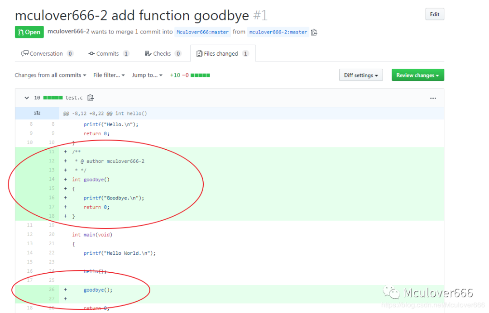Select the Files changed tab

[223, 53]
